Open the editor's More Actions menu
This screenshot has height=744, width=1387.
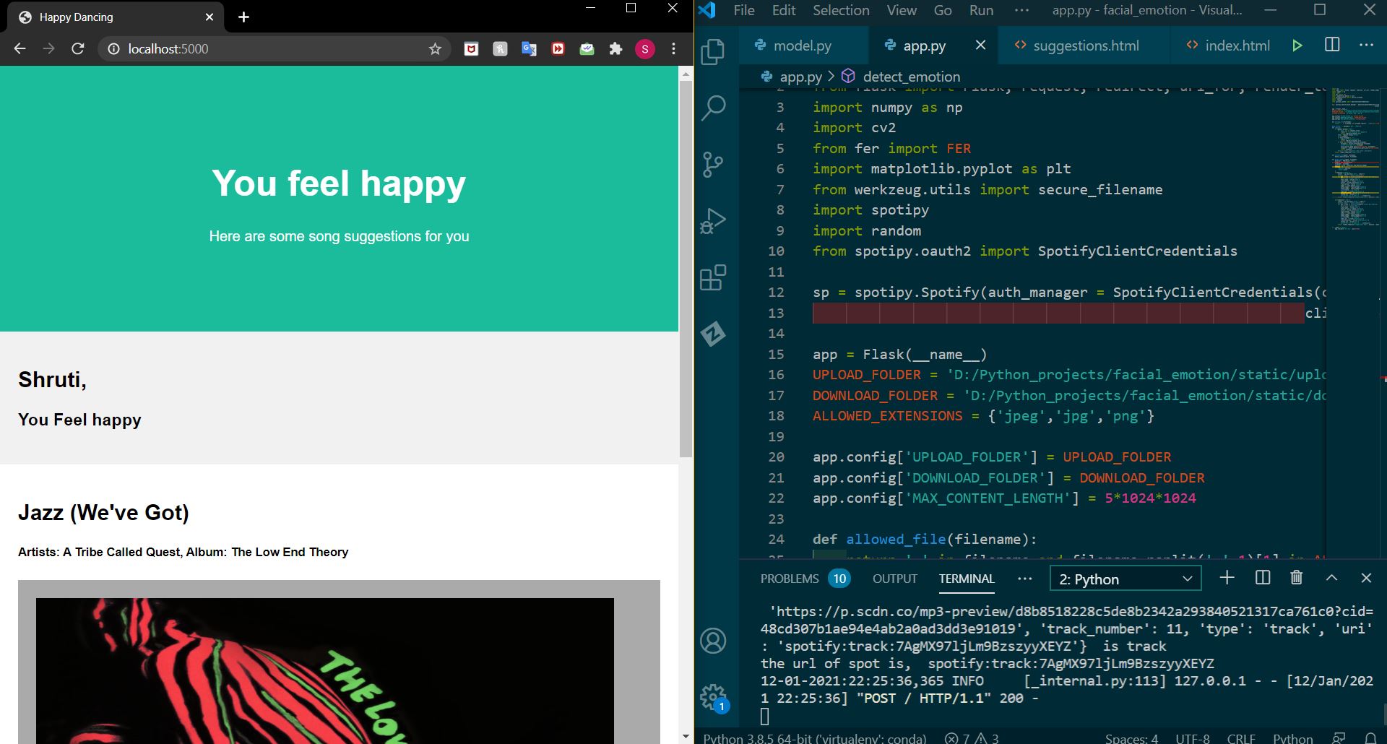tap(1366, 45)
